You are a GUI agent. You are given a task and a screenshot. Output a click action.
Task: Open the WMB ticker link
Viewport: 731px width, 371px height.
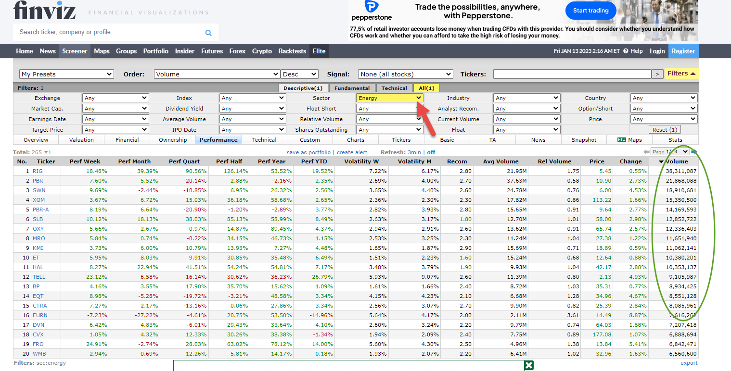tap(39, 354)
